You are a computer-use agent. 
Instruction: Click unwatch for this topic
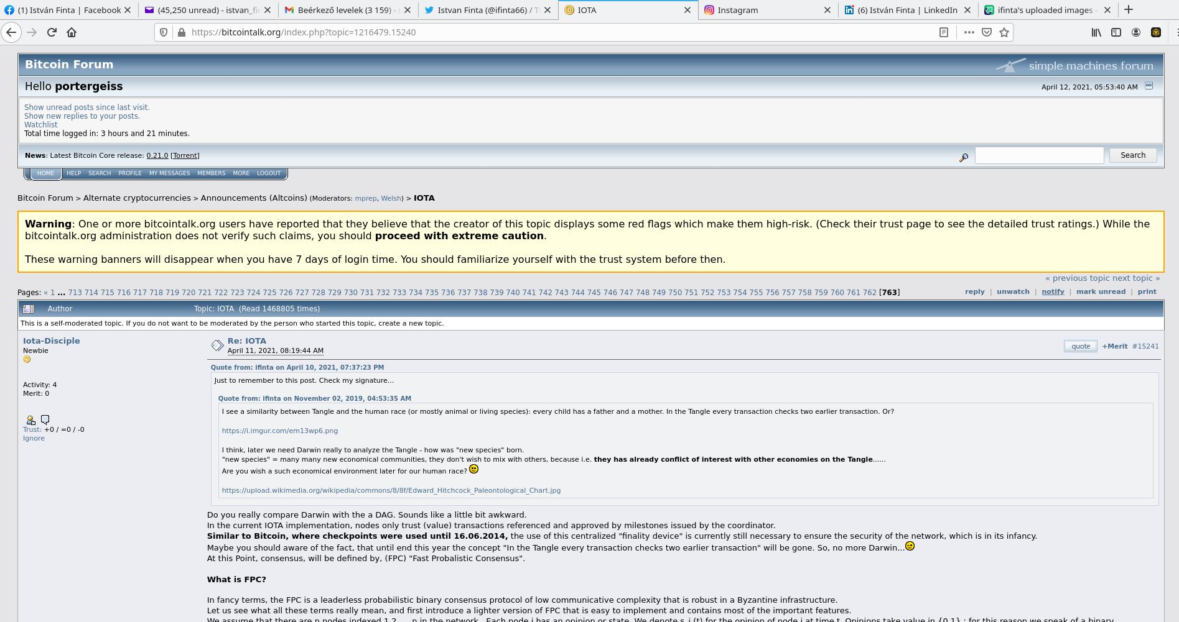[1013, 291]
